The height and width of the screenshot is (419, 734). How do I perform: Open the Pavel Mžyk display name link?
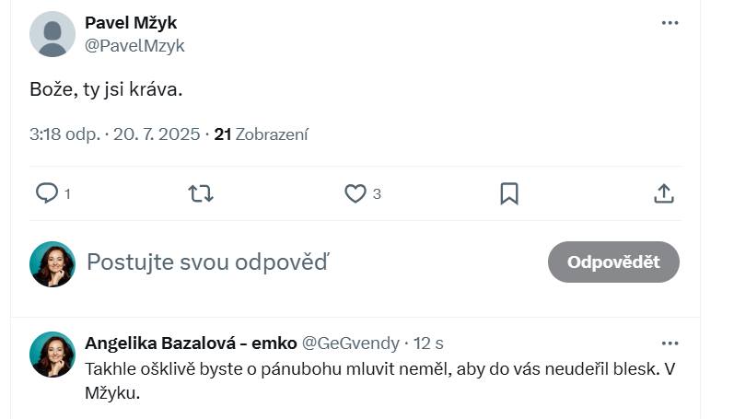pyautogui.click(x=131, y=23)
